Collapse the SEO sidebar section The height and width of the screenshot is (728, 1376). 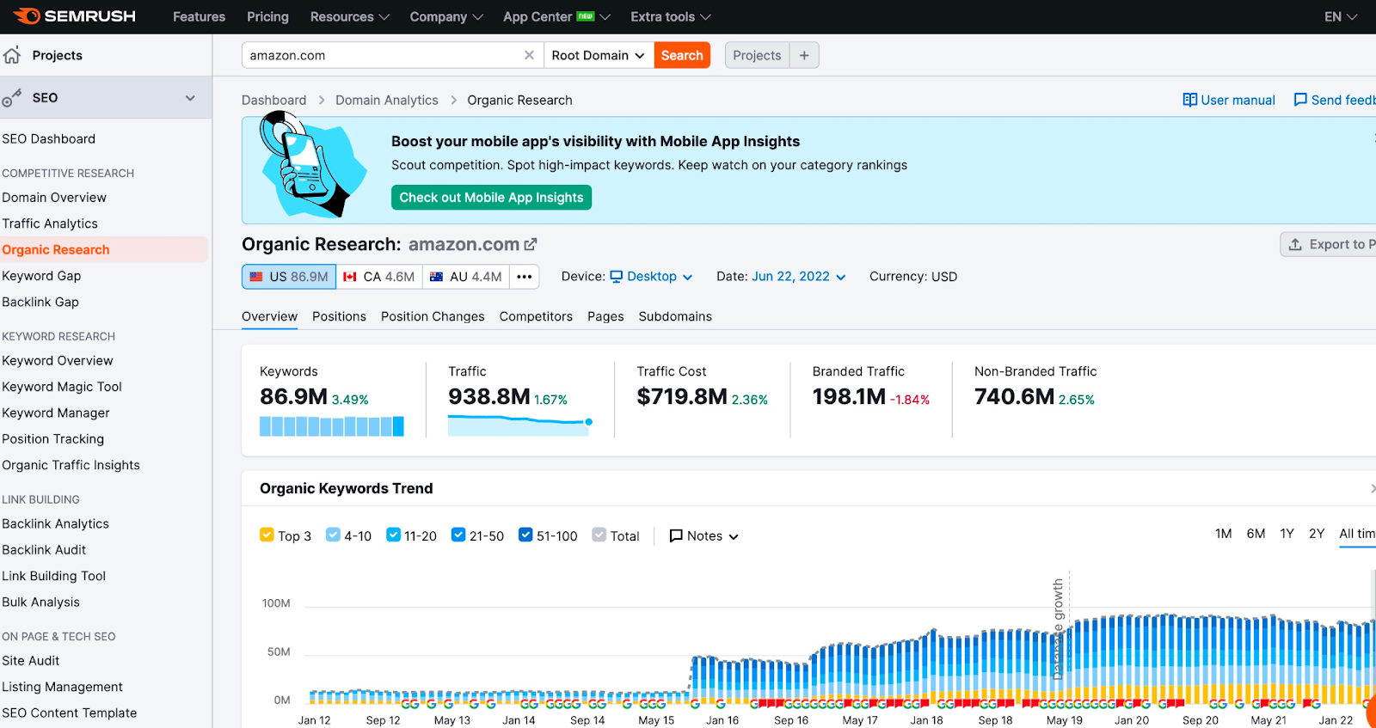tap(190, 98)
